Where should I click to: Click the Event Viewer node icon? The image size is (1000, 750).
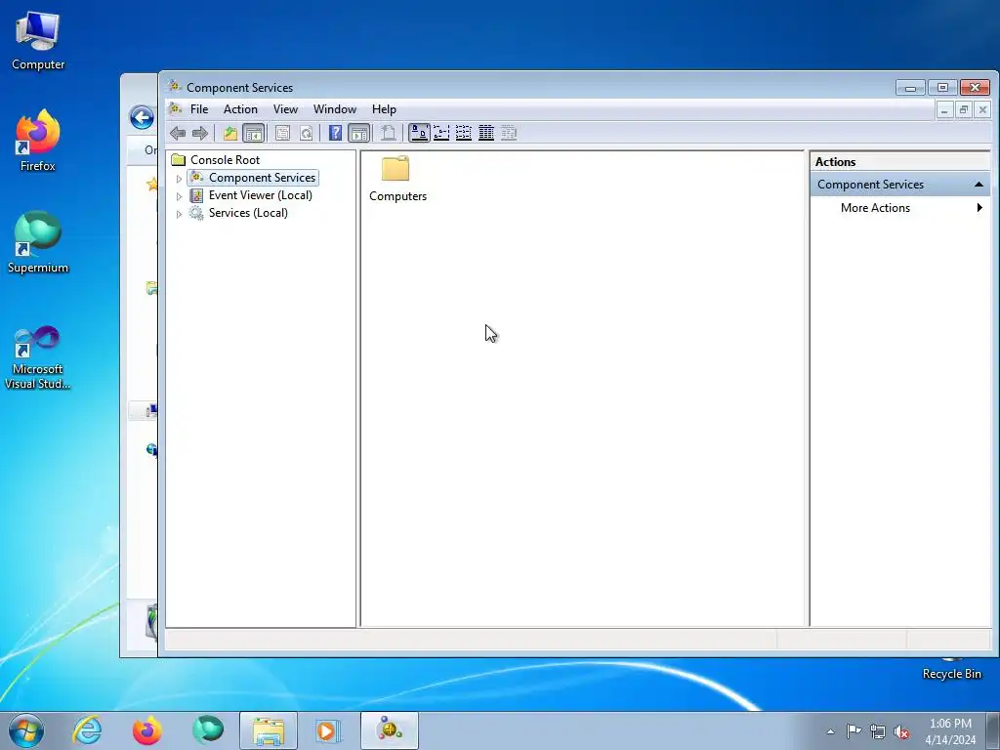196,195
